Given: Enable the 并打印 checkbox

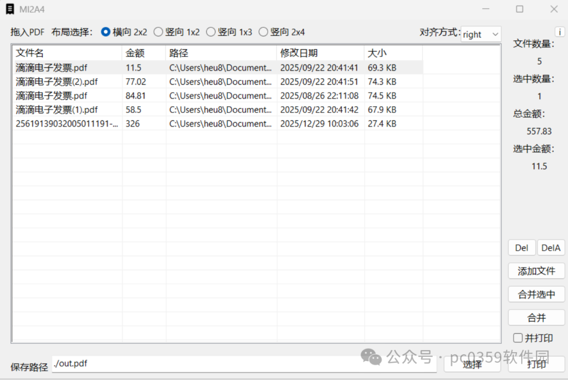Looking at the screenshot, I should [x=518, y=338].
